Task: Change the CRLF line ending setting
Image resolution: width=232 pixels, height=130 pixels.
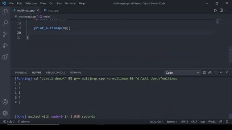Action: 194,122
